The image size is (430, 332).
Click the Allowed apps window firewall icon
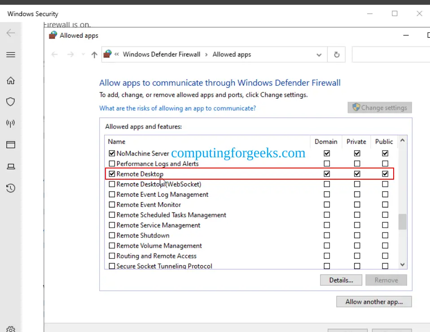[53, 35]
